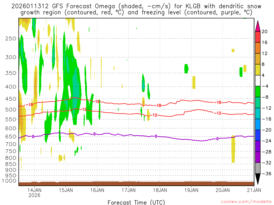Click the 250 pressure level label

tap(11, 38)
